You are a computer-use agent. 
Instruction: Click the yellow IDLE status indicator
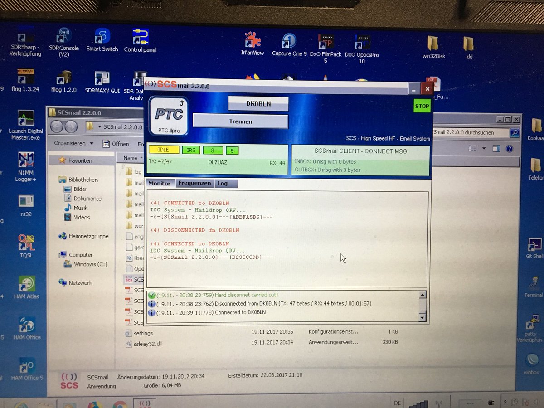coord(164,150)
